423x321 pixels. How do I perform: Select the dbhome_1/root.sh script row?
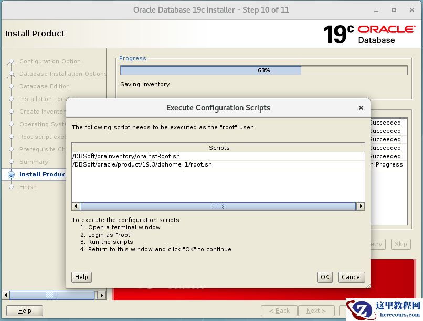point(218,164)
